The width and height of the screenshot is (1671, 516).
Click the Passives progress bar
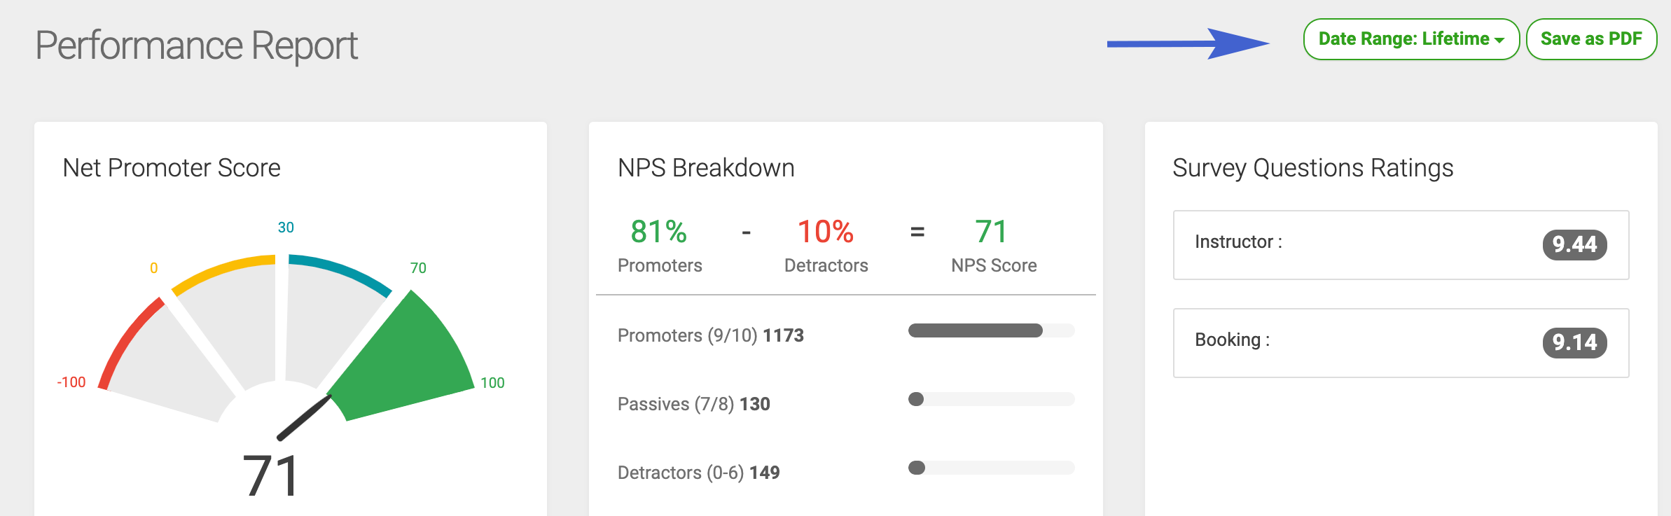(x=991, y=399)
